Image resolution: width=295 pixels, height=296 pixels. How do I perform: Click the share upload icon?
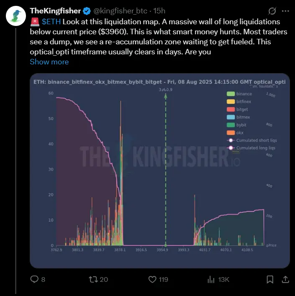click(x=285, y=279)
